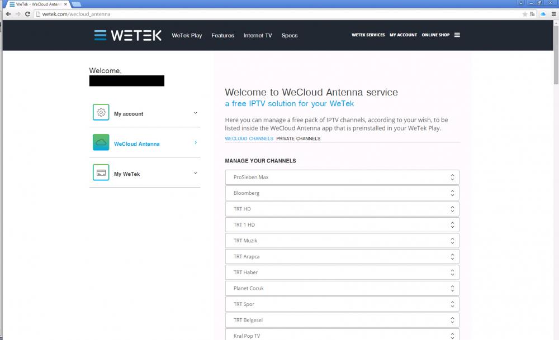Click the My WeTek card icon

[x=101, y=173]
